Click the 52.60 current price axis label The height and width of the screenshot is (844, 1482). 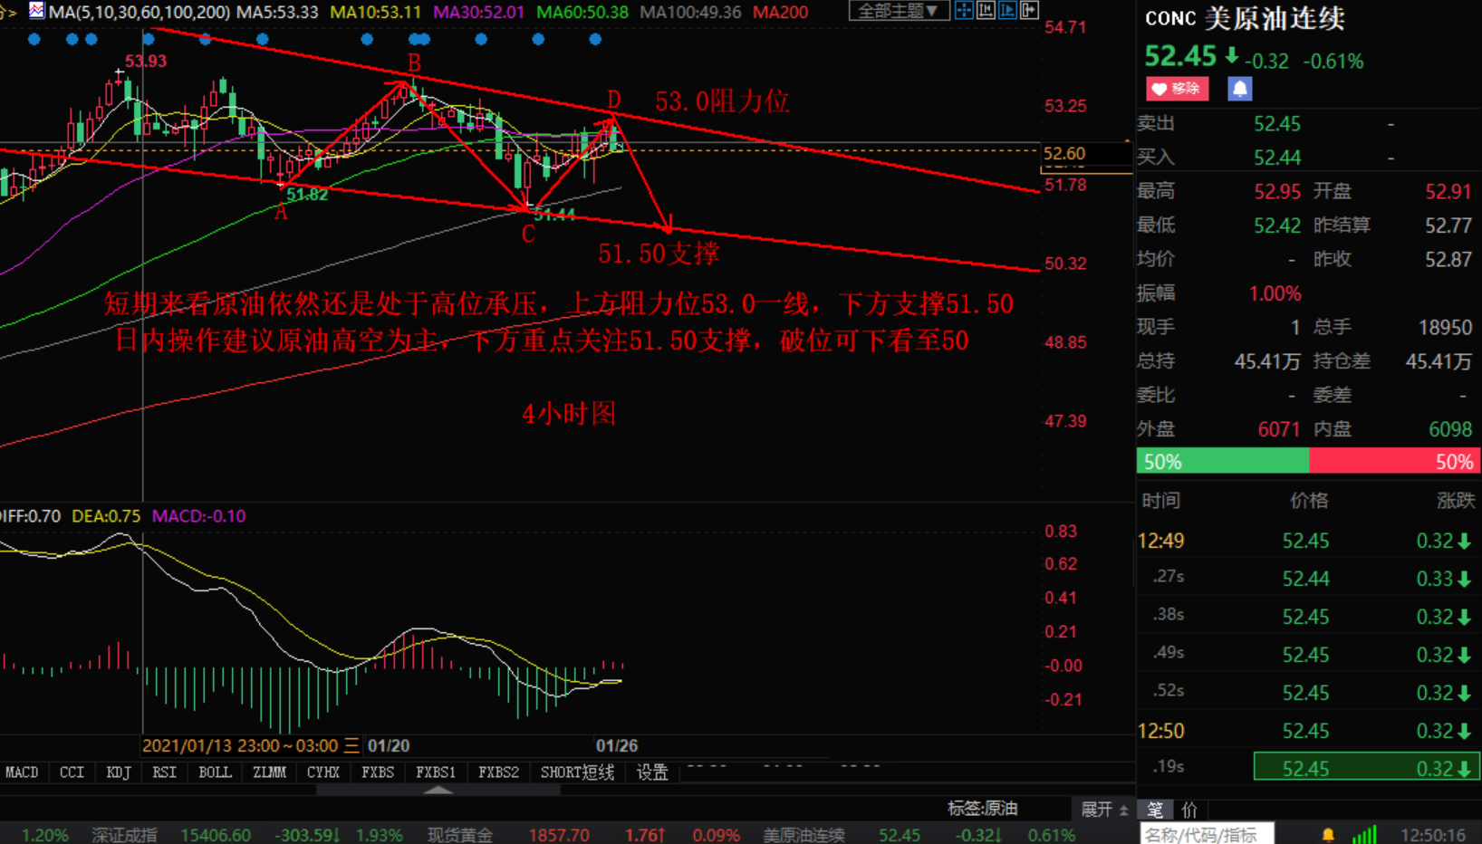[x=1064, y=153]
